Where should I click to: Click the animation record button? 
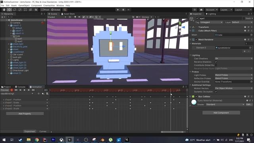[12, 90]
